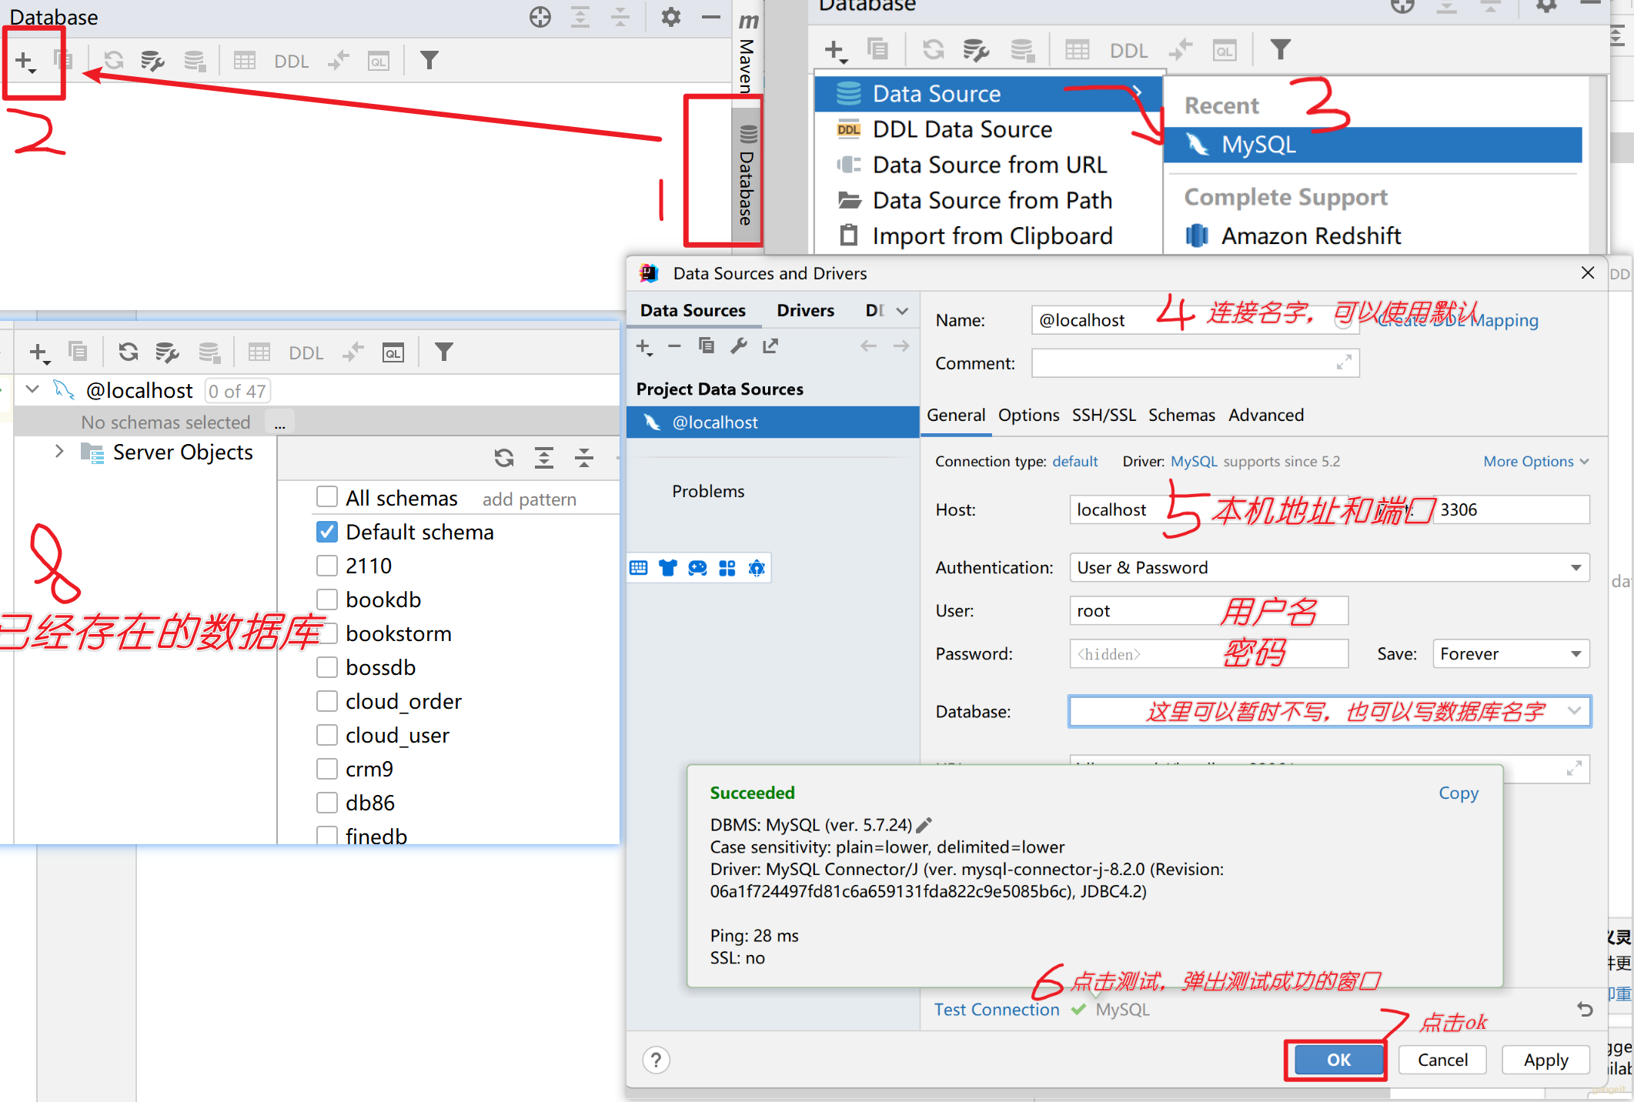Screen dimensions: 1634x1102
Task: Choose DDL Data Source menu entry
Action: coord(988,129)
